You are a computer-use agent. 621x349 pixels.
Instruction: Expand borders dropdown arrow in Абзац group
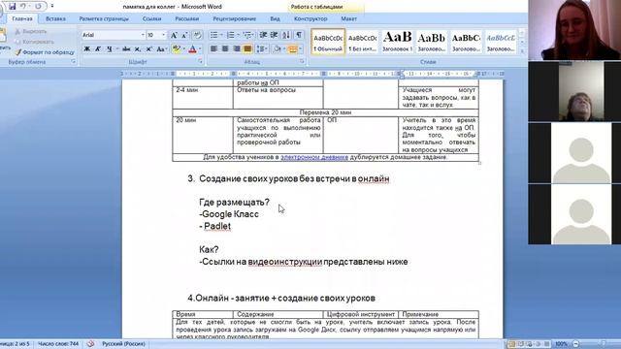click(x=300, y=49)
